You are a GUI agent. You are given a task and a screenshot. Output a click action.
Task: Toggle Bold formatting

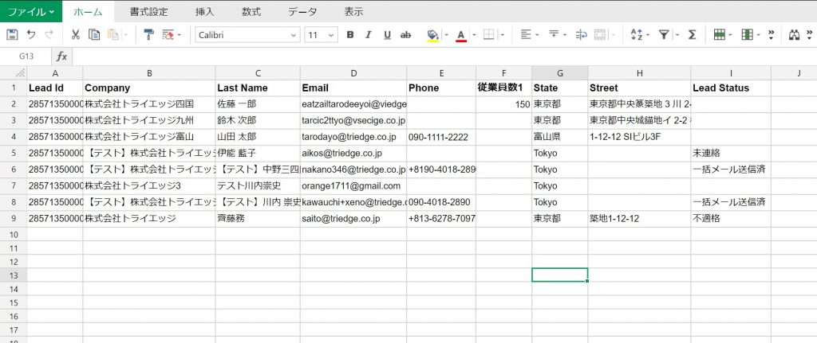coord(350,35)
